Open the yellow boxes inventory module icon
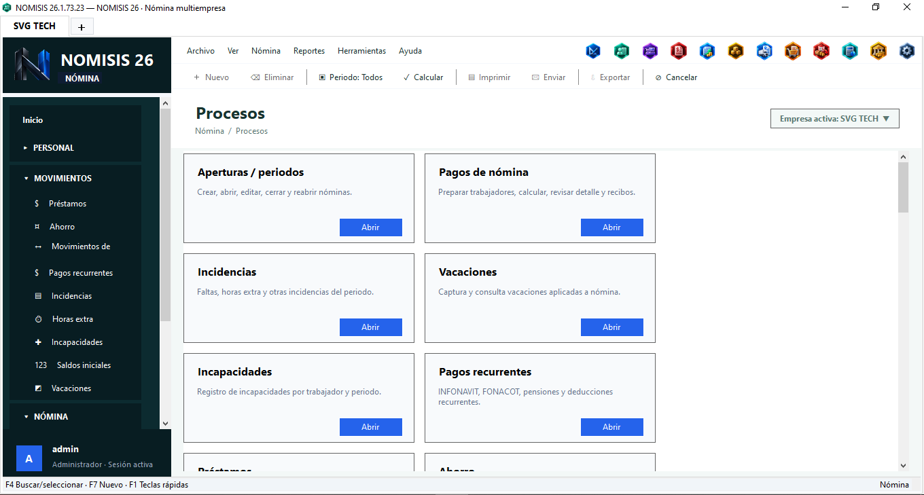This screenshot has height=495, width=924. pyautogui.click(x=736, y=51)
